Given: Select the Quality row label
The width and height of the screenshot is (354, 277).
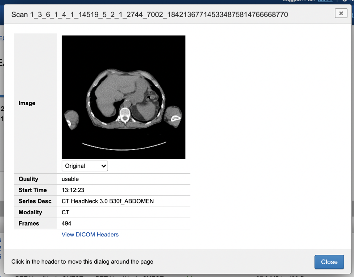Looking at the screenshot, I should click(x=28, y=179).
